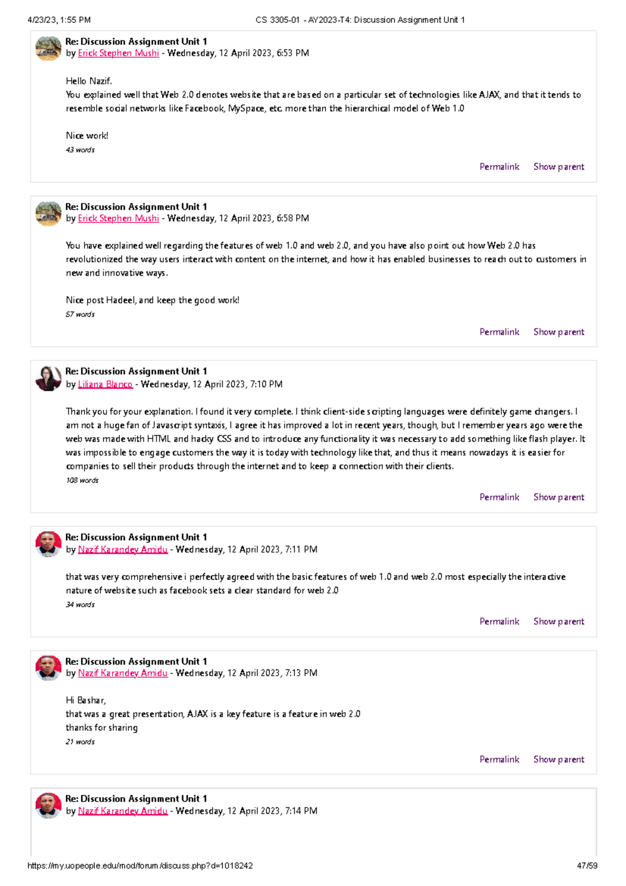Show parent of the 43-word post
The image size is (626, 886).
[x=559, y=167]
